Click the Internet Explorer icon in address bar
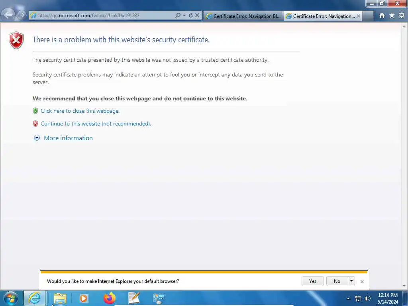 click(33, 16)
